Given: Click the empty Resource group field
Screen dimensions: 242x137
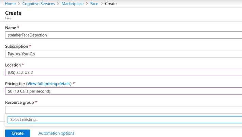Looking at the screenshot, I should (x=123, y=110).
